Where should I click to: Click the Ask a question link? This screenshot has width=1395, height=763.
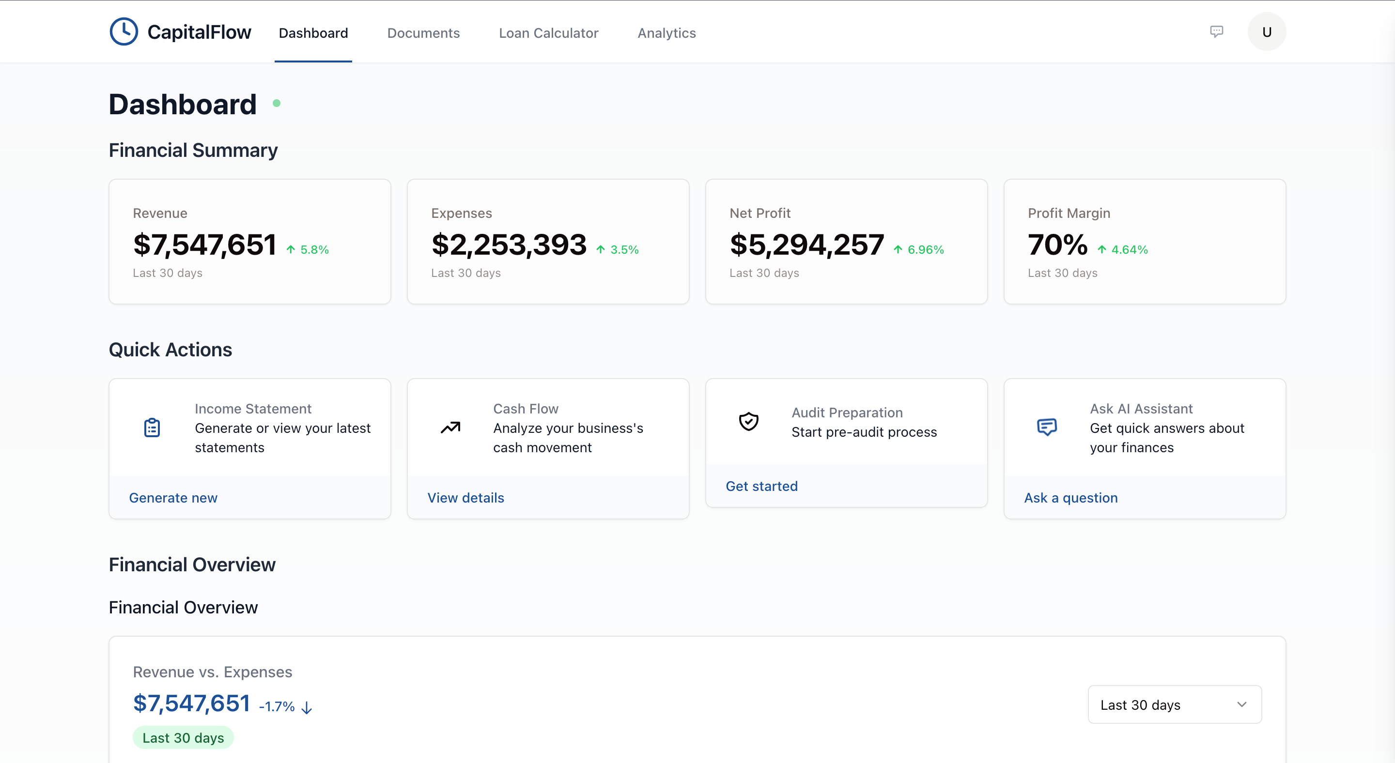1070,497
